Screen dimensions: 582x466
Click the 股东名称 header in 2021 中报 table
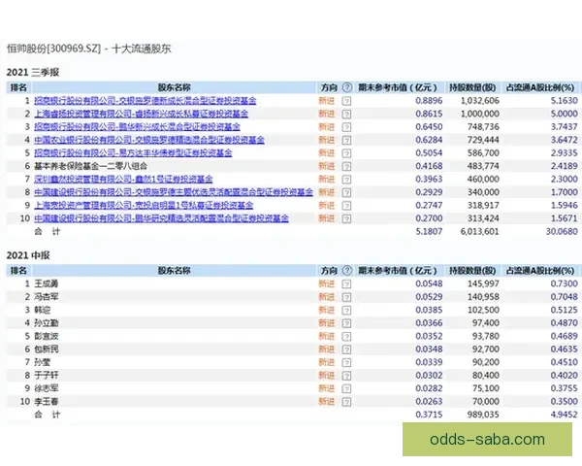174,271
